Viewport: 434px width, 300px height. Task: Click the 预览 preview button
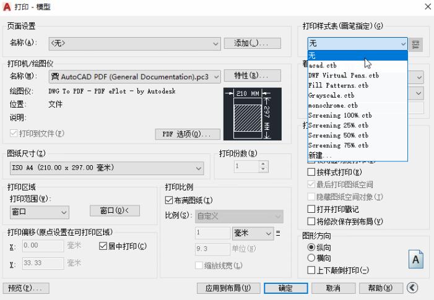(26, 288)
